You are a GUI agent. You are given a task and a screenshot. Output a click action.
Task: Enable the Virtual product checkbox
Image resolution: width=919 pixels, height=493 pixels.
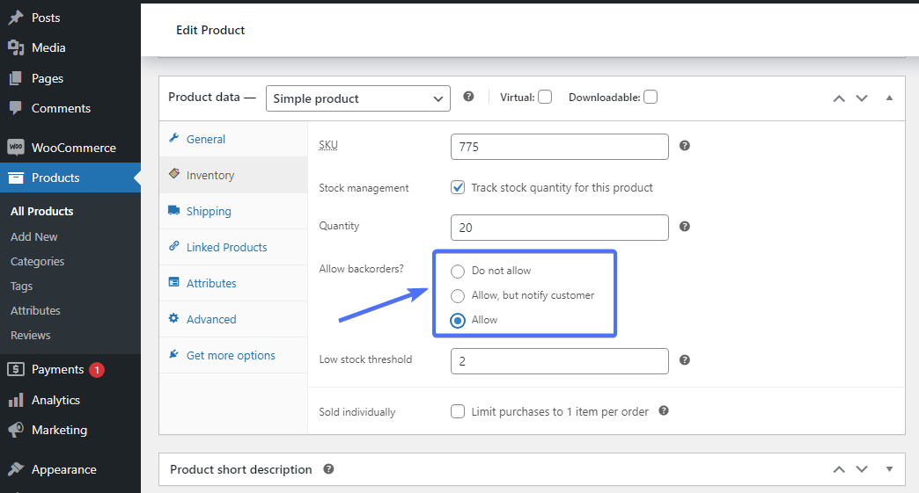[545, 98]
